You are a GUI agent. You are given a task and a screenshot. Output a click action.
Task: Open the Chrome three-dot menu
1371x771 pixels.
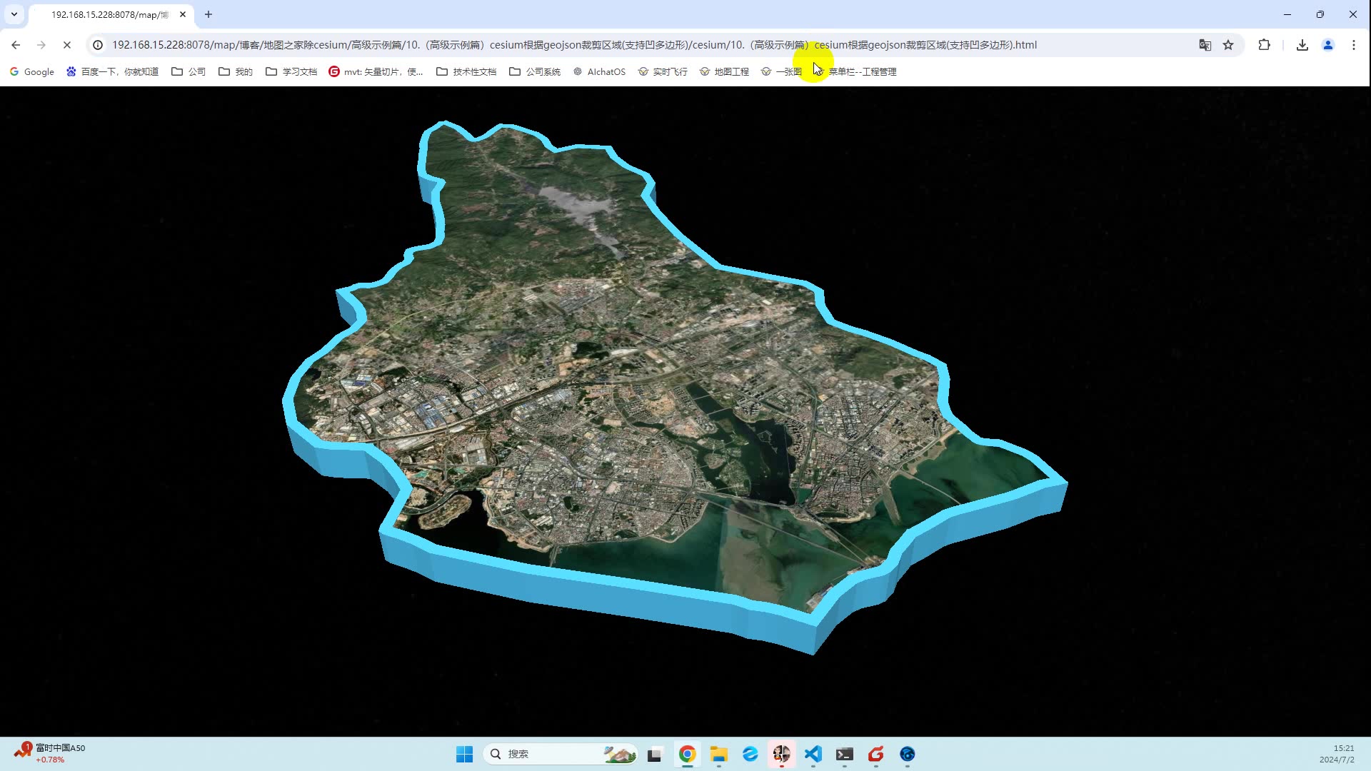pyautogui.click(x=1353, y=45)
